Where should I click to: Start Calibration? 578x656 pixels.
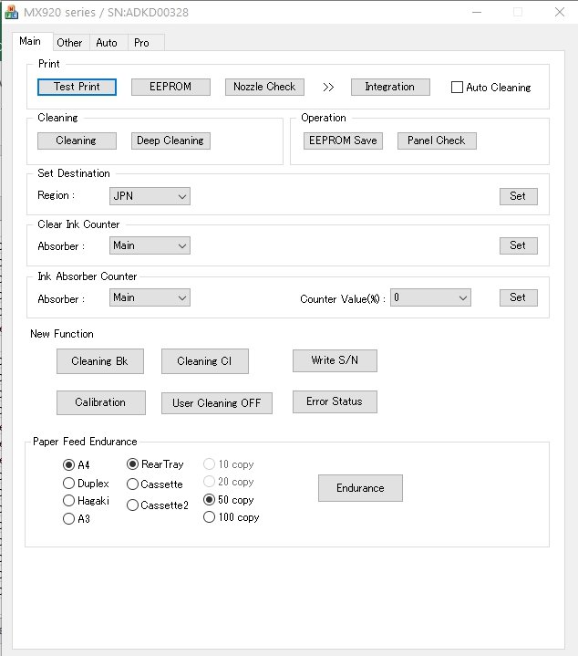pyautogui.click(x=101, y=402)
